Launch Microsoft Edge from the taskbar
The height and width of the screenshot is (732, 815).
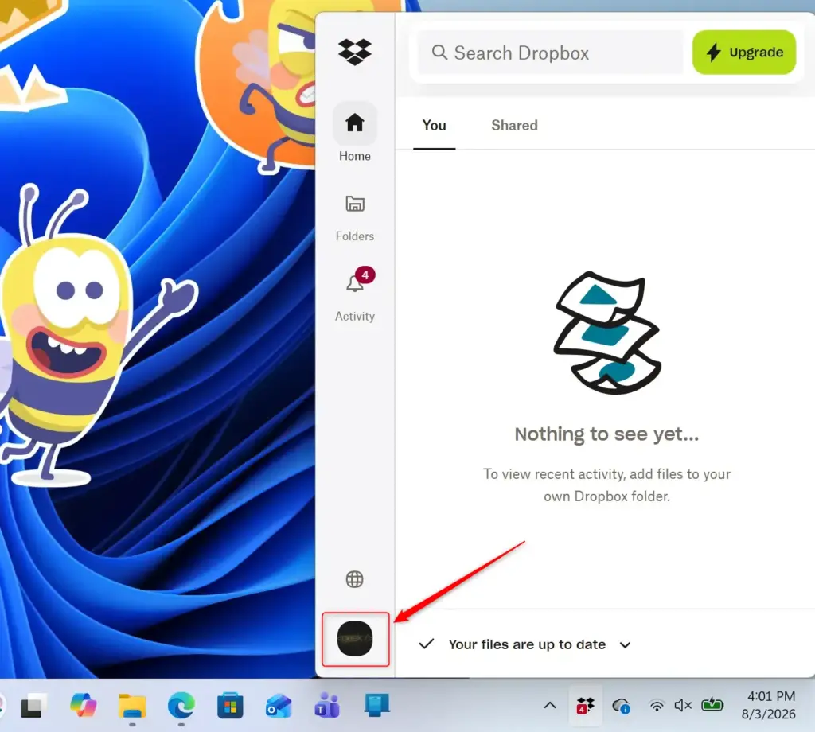click(181, 706)
